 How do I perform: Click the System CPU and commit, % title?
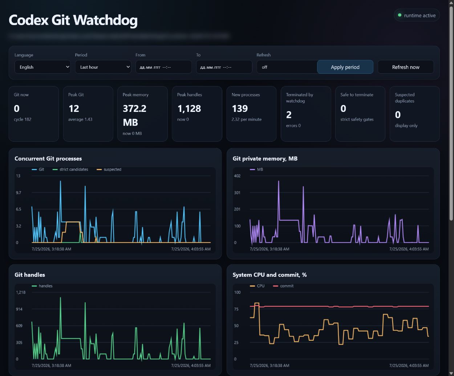[x=269, y=275]
